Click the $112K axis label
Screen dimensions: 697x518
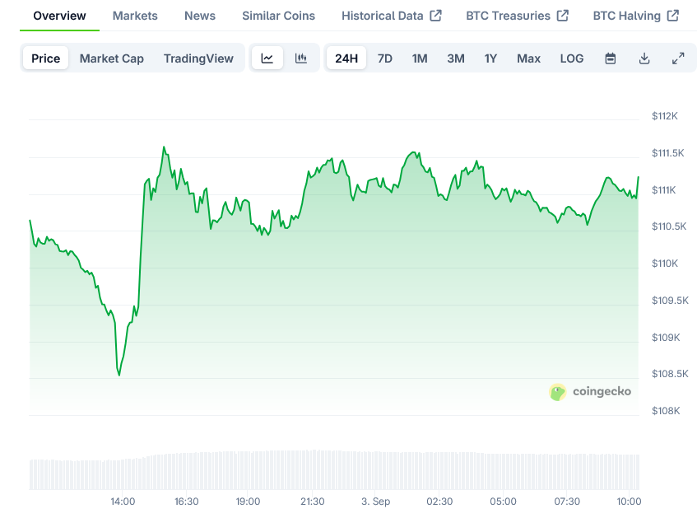tap(665, 116)
